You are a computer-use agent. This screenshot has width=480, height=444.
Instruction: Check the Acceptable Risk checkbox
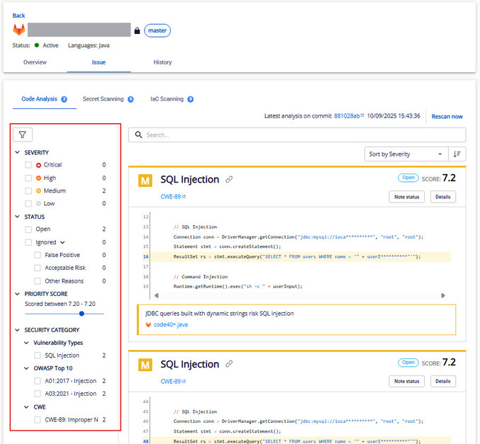[38, 268]
